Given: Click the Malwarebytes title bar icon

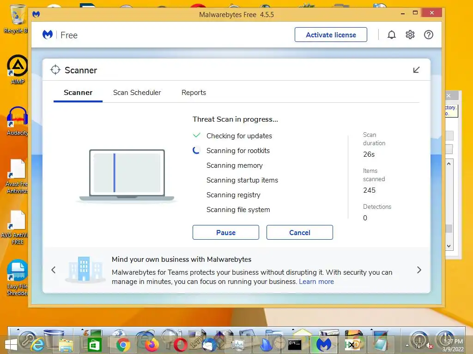Looking at the screenshot, I should [x=36, y=14].
